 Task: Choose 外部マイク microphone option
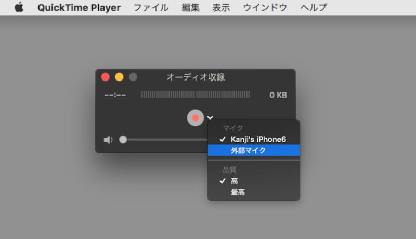(x=254, y=151)
